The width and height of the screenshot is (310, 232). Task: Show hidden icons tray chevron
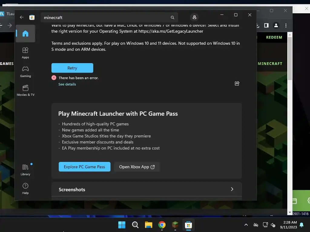[x=246, y=225]
